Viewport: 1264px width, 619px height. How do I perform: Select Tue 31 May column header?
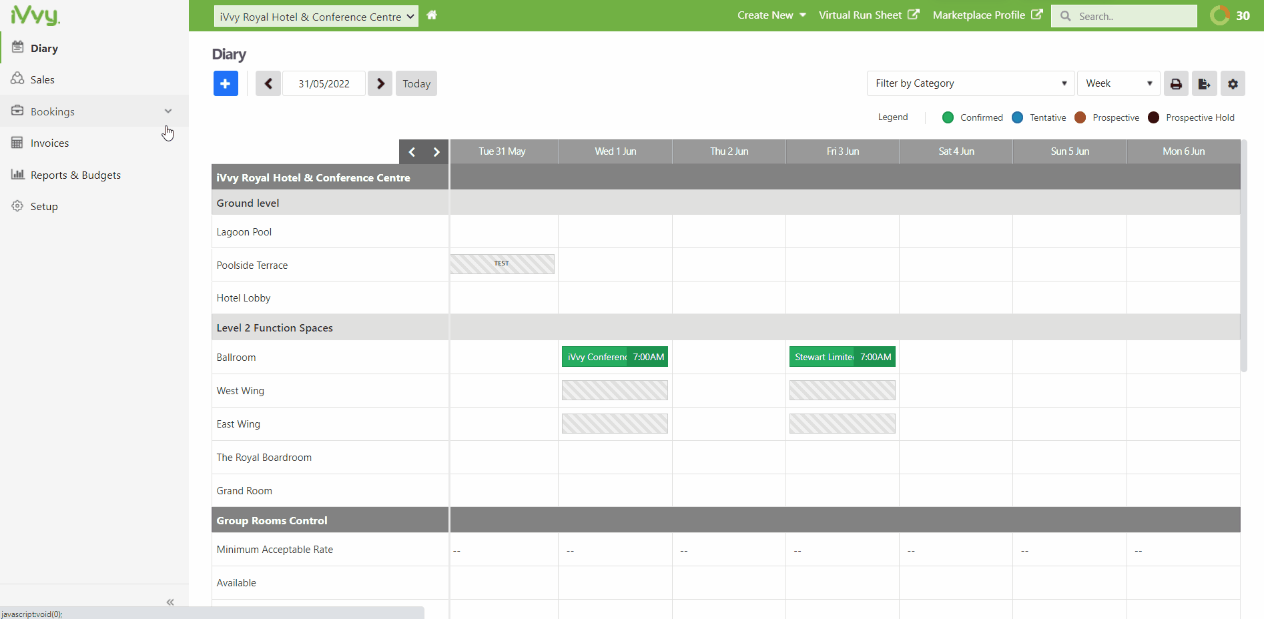(x=504, y=151)
